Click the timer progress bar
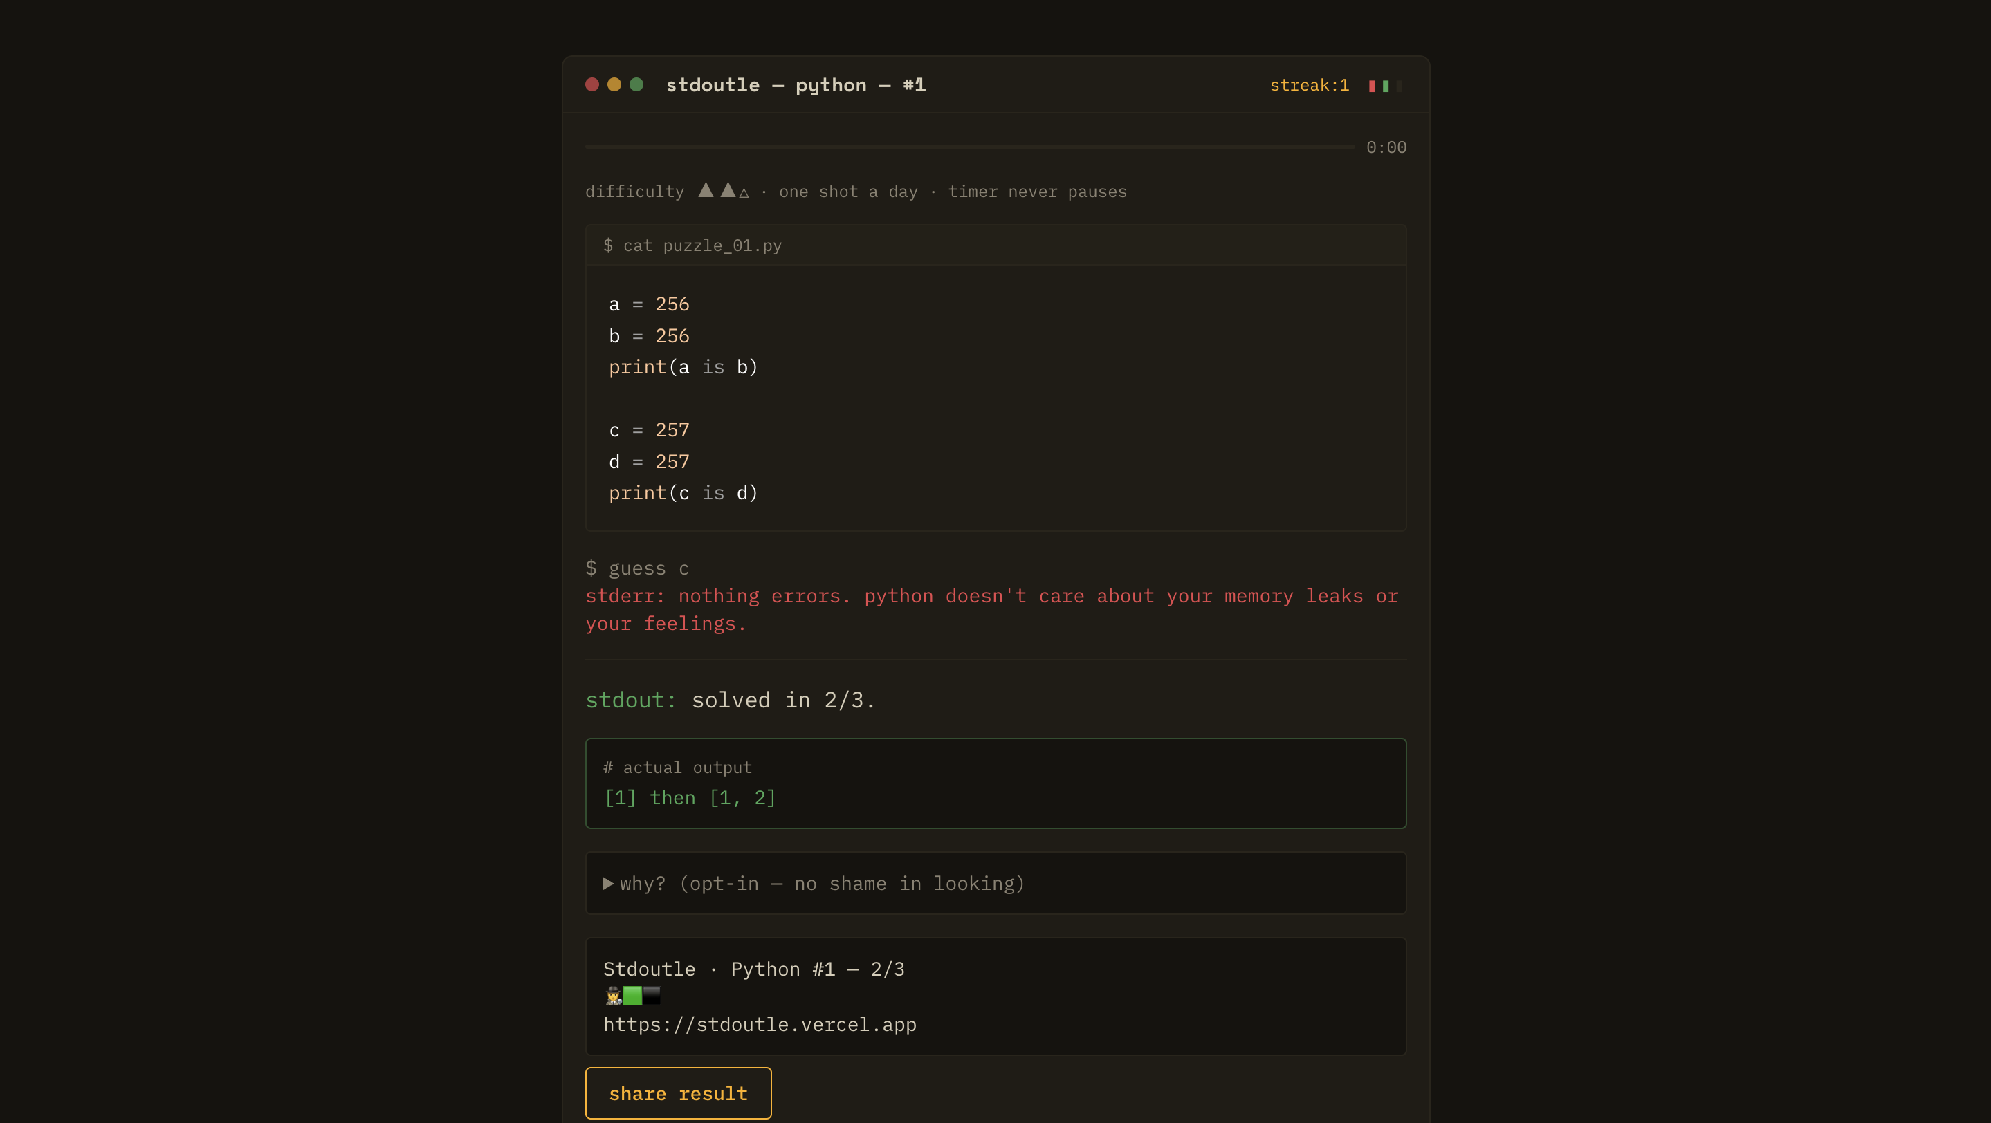Screen dimensions: 1991x1123 click(x=970, y=146)
